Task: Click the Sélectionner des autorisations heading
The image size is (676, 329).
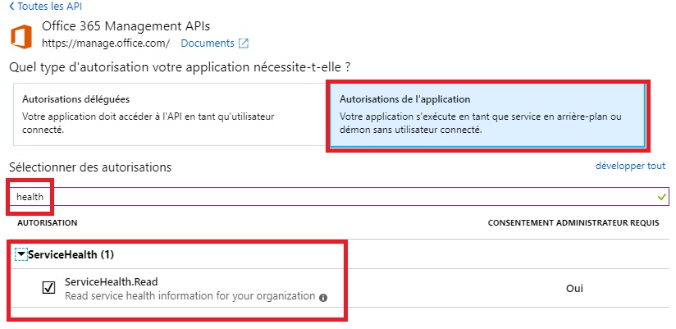Action: (x=90, y=167)
